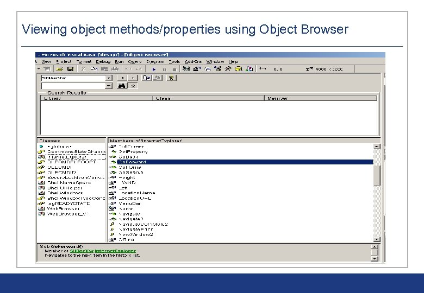Screen dimensions: 424x293
Task: Select the highlighted GoForward member
Action: (245, 162)
